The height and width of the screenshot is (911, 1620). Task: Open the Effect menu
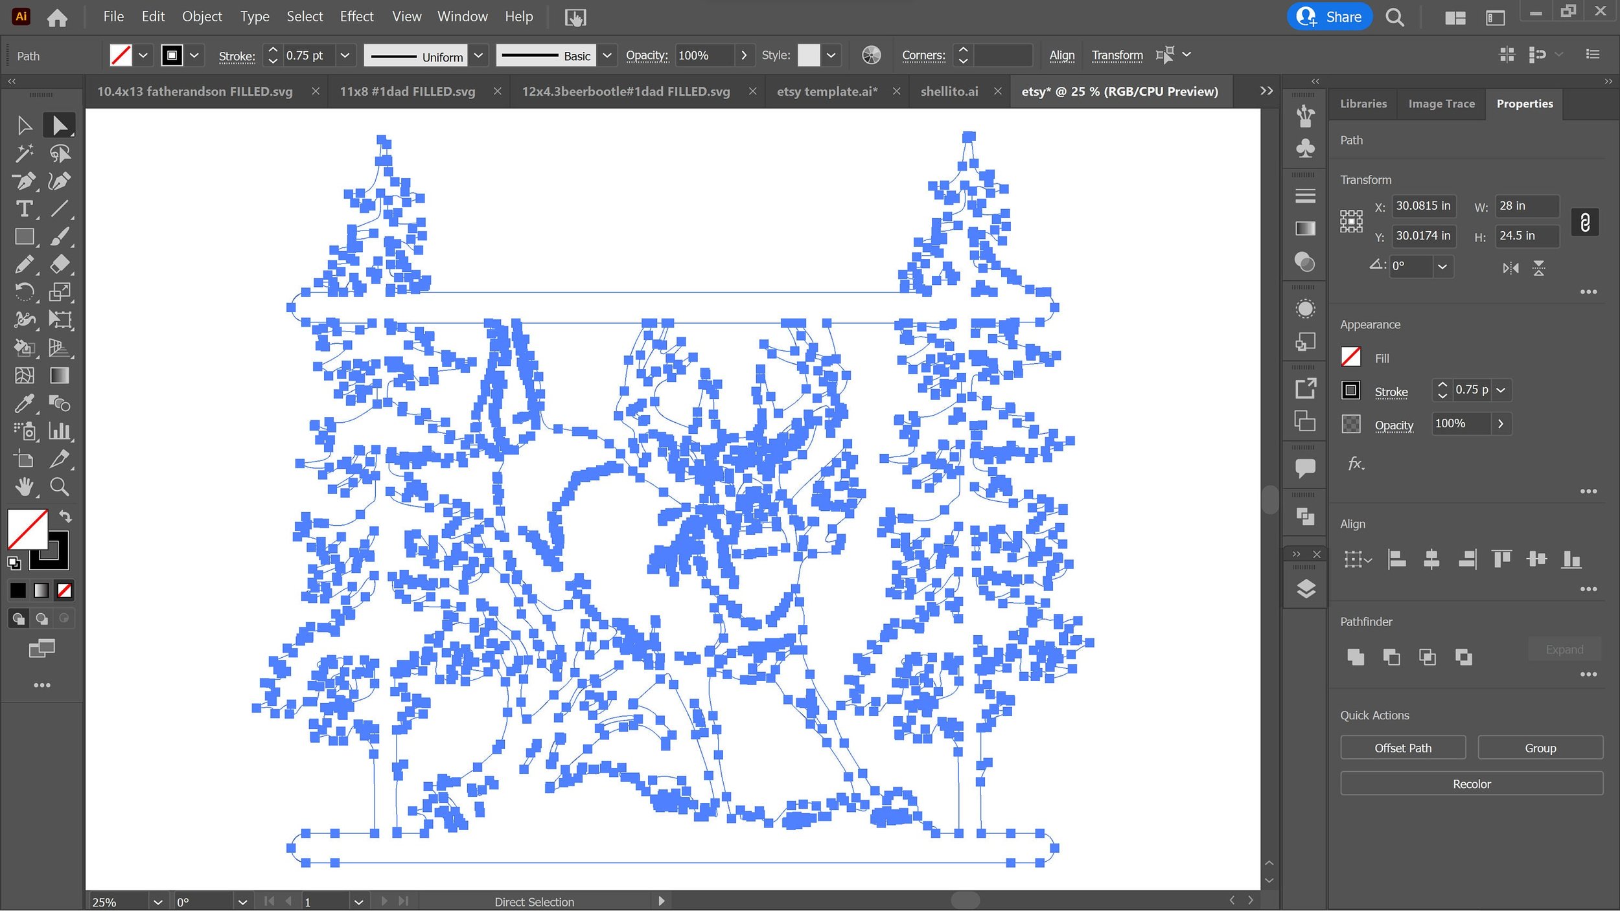pyautogui.click(x=356, y=17)
